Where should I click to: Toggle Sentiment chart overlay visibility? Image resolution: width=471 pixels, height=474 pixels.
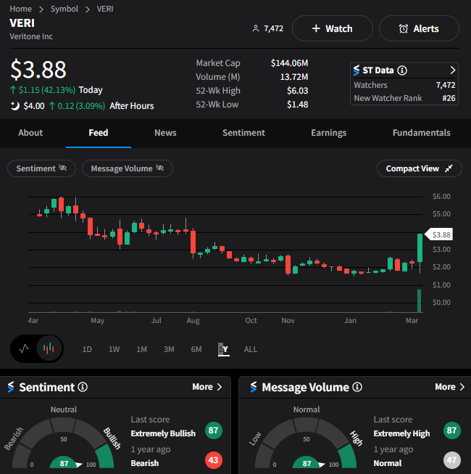pos(41,168)
